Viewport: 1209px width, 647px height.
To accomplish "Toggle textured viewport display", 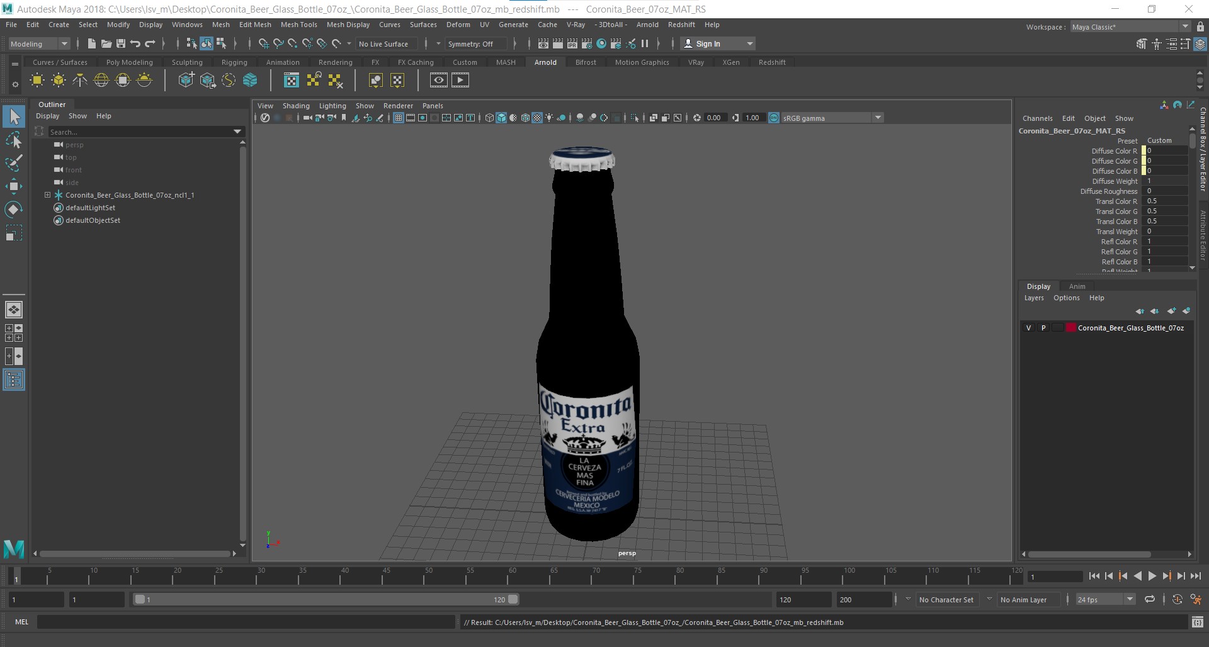I will [537, 118].
